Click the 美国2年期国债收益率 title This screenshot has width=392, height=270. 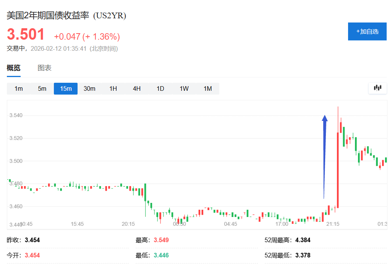48,16
